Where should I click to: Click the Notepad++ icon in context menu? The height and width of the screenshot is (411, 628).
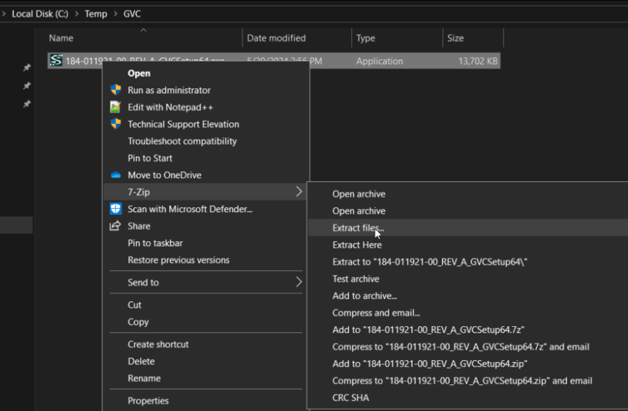coord(115,107)
